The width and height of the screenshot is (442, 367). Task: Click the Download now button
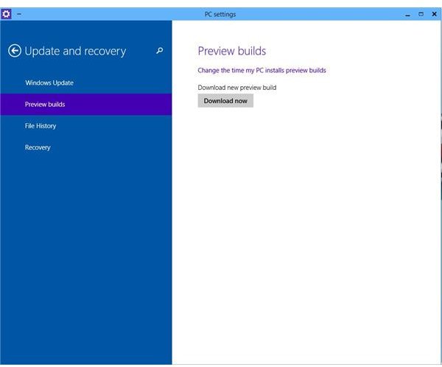225,101
